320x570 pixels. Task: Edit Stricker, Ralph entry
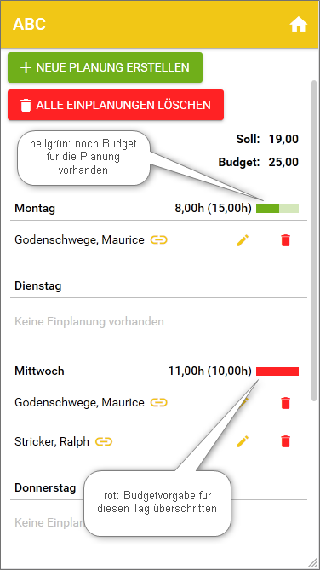pyautogui.click(x=243, y=441)
